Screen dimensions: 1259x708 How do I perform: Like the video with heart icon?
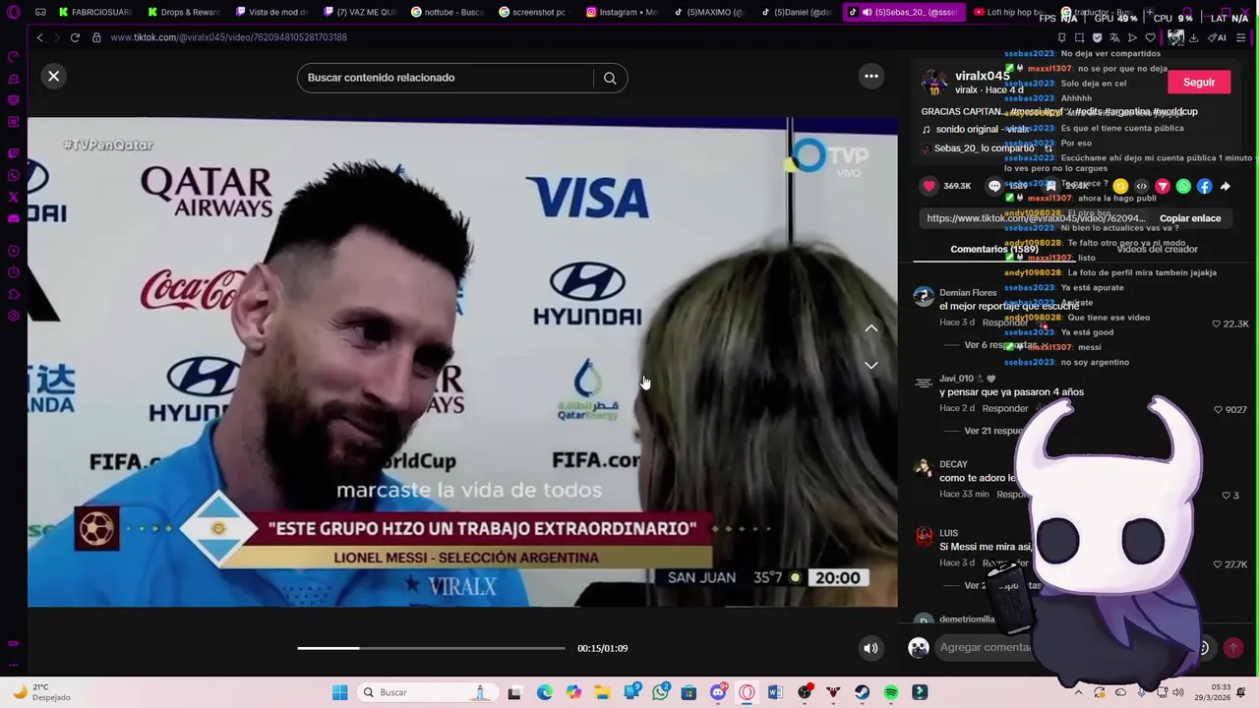point(929,186)
